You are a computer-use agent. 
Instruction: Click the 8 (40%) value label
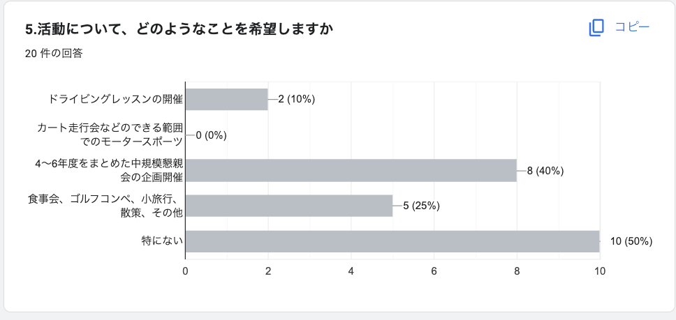(x=545, y=171)
